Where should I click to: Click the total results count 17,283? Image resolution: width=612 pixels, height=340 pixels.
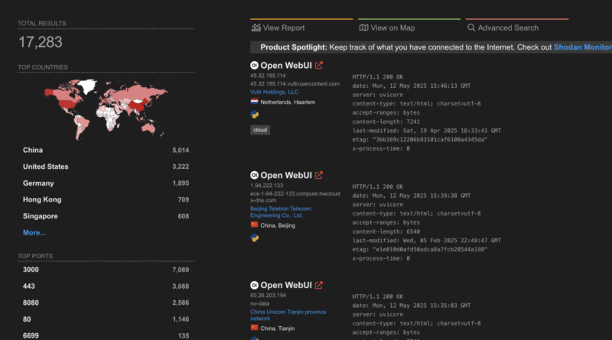pyautogui.click(x=41, y=42)
